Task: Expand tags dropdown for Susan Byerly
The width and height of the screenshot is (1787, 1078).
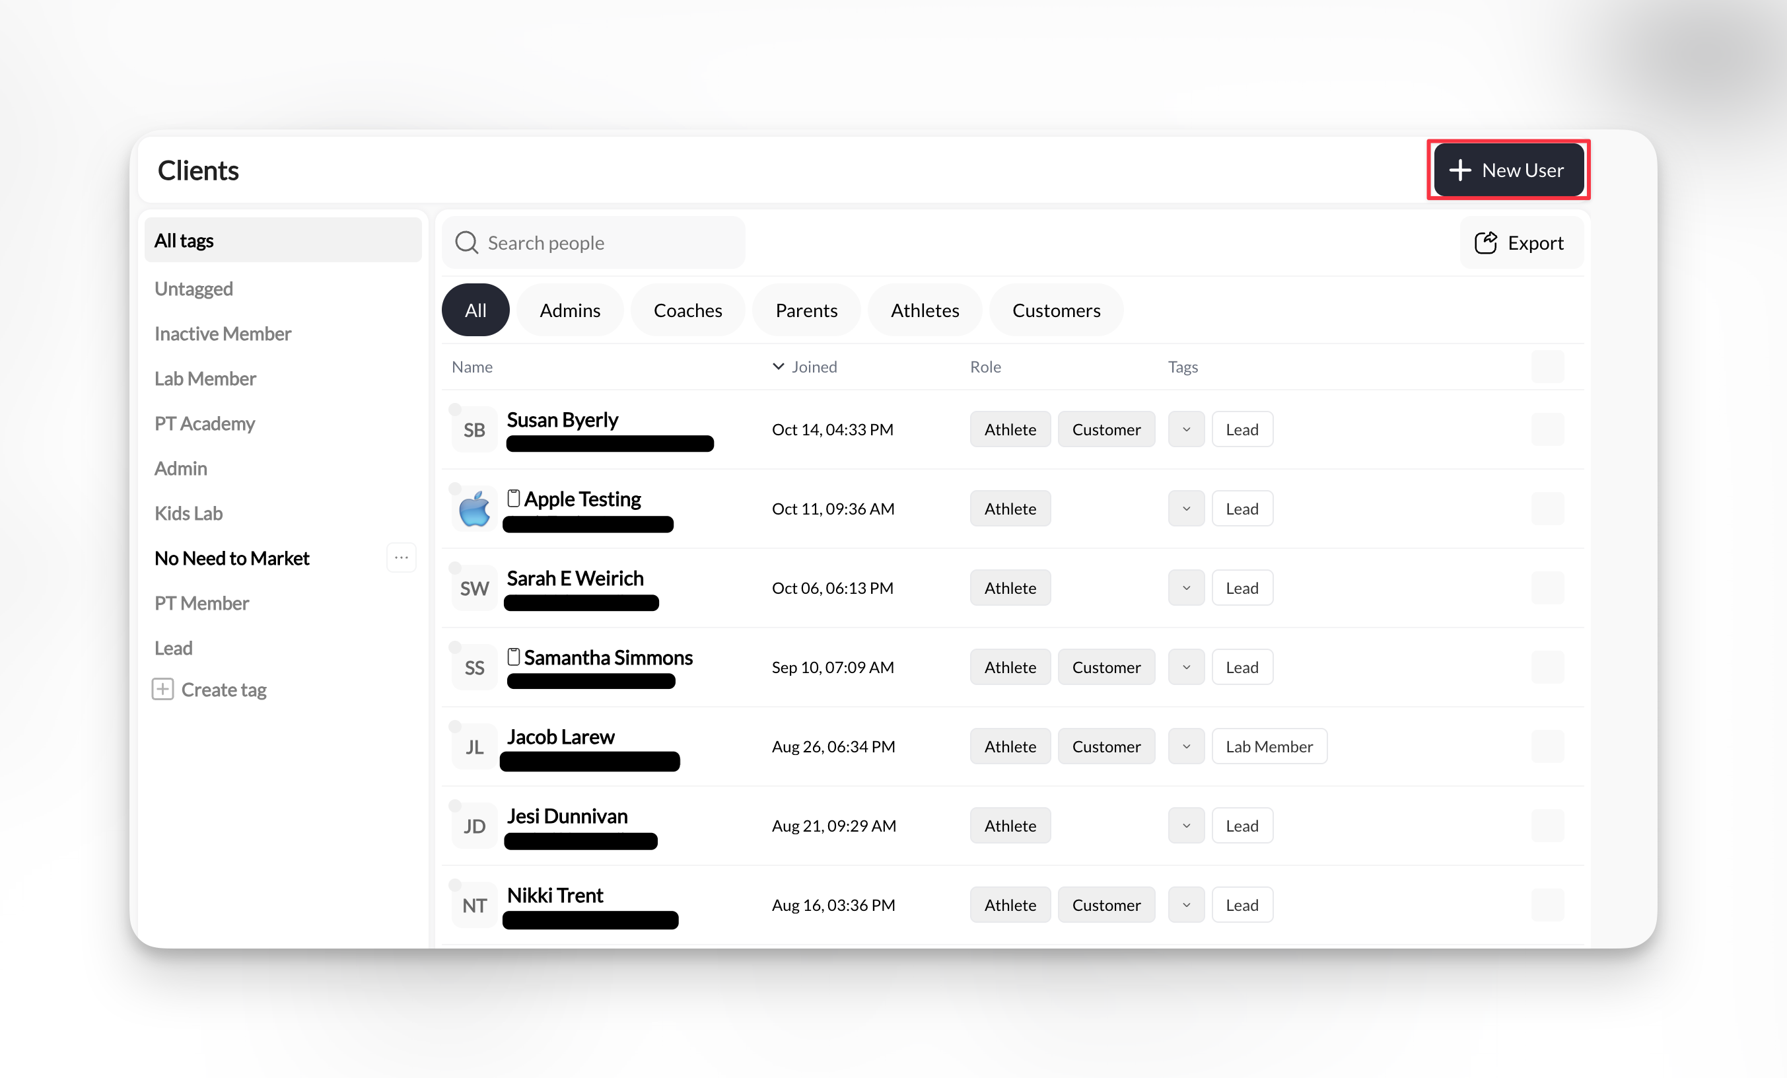Action: click(1186, 429)
